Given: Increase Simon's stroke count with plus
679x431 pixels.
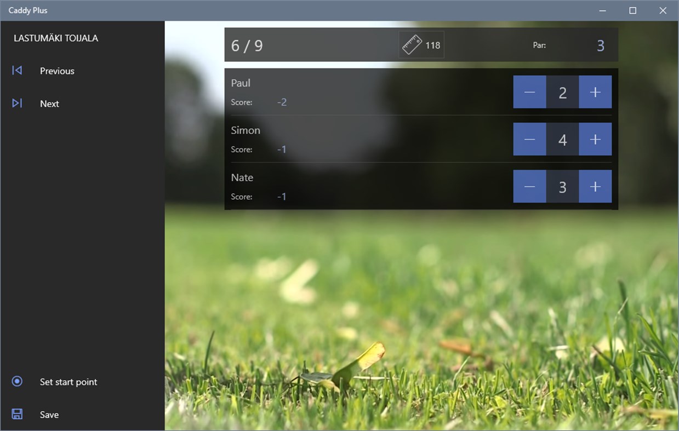Looking at the screenshot, I should 595,139.
